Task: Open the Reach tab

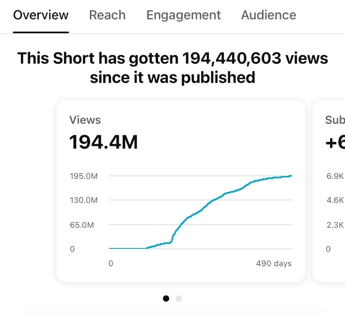Action: [x=107, y=15]
